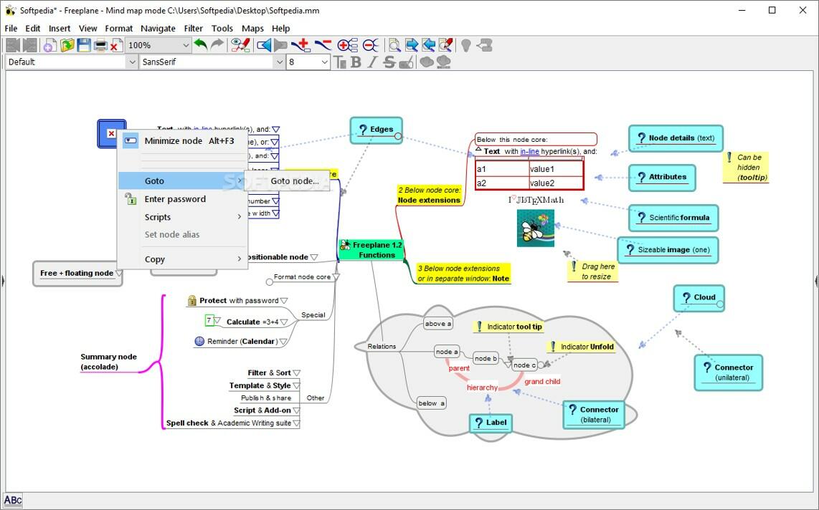The image size is (819, 510).
Task: Click the Strikethrough text icon
Action: tap(389, 62)
